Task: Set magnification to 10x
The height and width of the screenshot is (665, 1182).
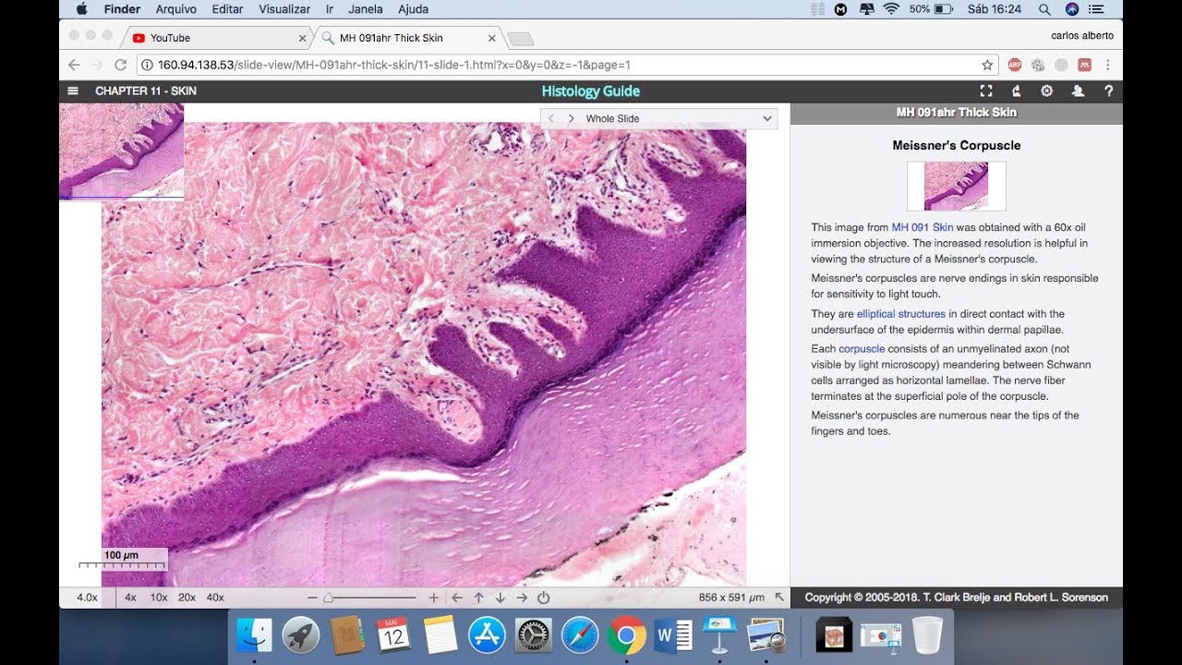Action: (159, 598)
